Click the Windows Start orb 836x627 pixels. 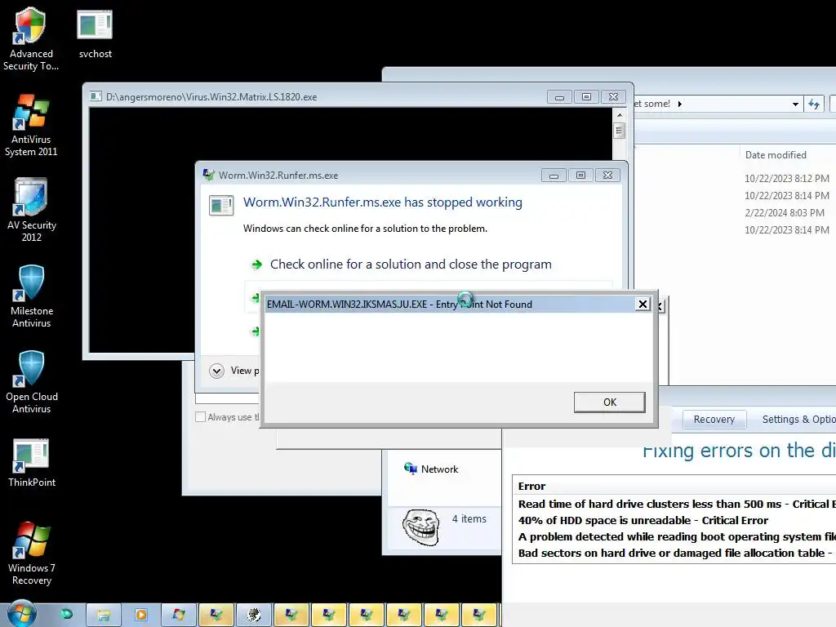click(21, 614)
